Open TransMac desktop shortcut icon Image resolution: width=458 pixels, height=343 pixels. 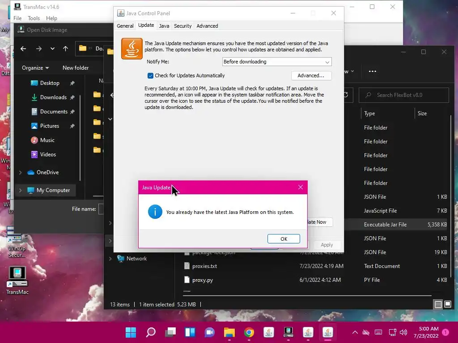pos(17,280)
